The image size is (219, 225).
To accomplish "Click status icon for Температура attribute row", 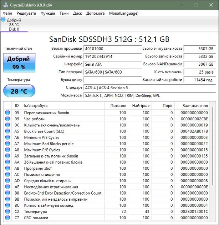I will click(x=7, y=211).
